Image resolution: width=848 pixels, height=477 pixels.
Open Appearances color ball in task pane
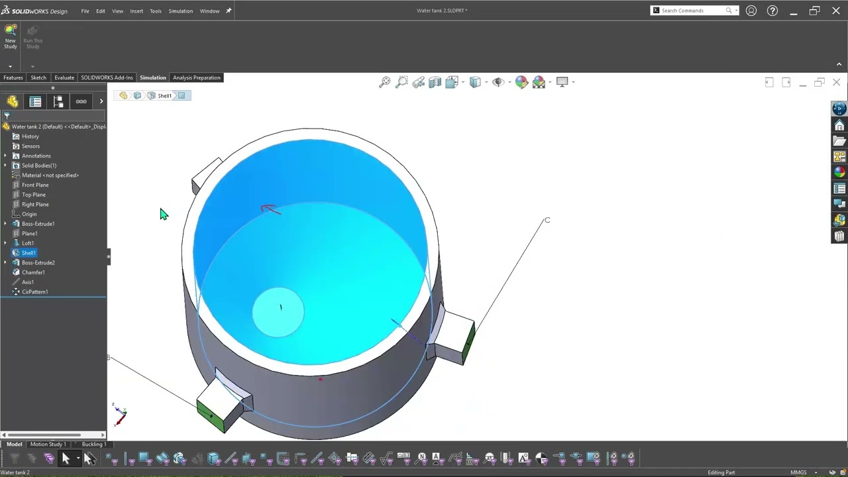click(839, 173)
